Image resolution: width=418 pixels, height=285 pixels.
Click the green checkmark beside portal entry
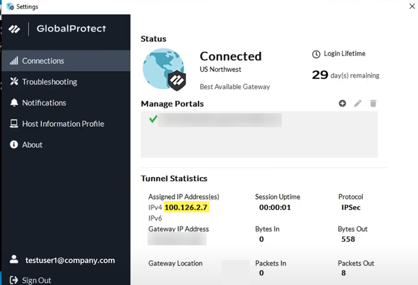click(x=153, y=119)
